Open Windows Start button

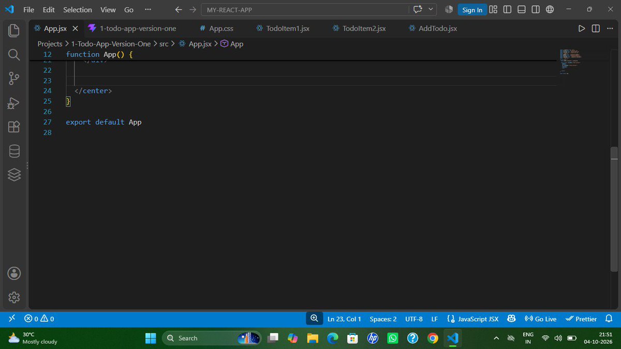pyautogui.click(x=151, y=338)
